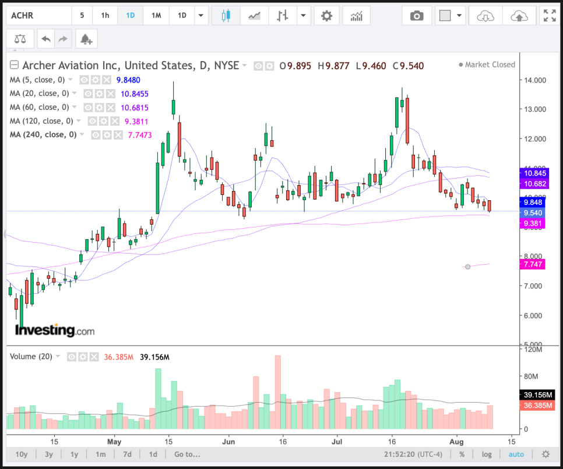Screen dimensions: 563x469
Task: Select the 1M interval
Action: tap(156, 15)
